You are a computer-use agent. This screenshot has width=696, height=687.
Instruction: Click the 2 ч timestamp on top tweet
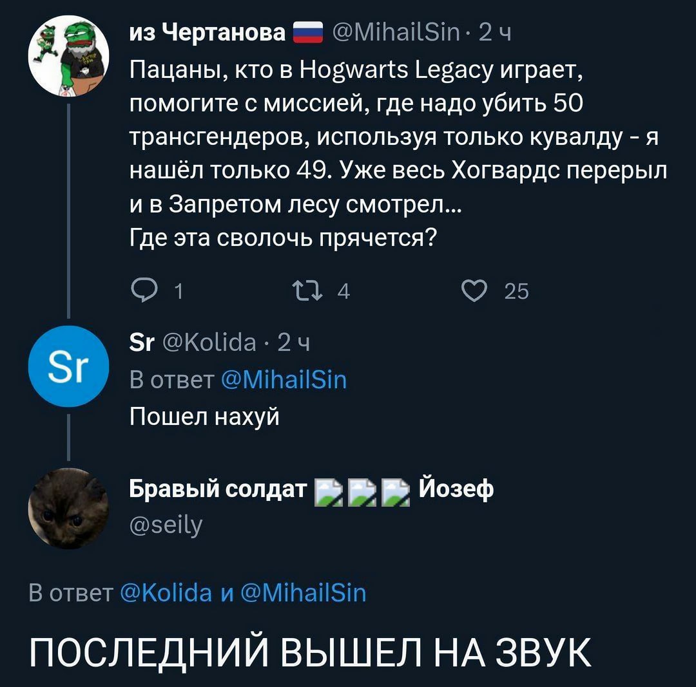(x=495, y=32)
